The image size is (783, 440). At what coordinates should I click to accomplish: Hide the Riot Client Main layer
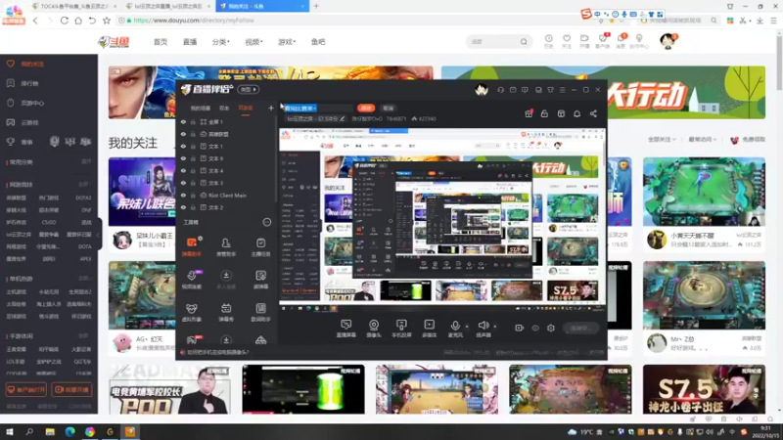coord(183,195)
